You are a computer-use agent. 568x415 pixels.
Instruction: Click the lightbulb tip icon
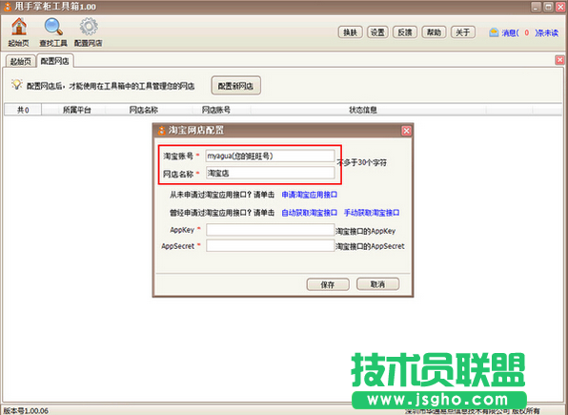[16, 85]
